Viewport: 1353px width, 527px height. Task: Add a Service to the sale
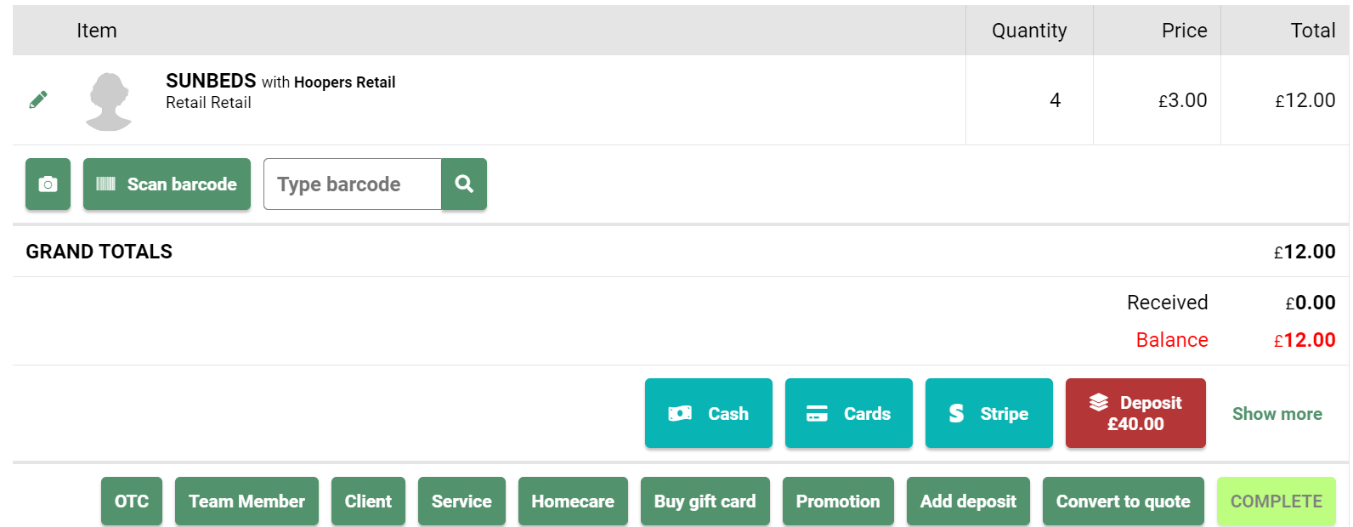(x=461, y=501)
